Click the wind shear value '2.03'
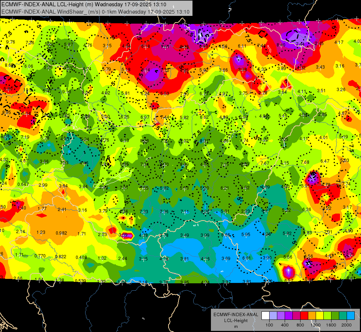This screenshot has height=332, width=361. [103, 234]
